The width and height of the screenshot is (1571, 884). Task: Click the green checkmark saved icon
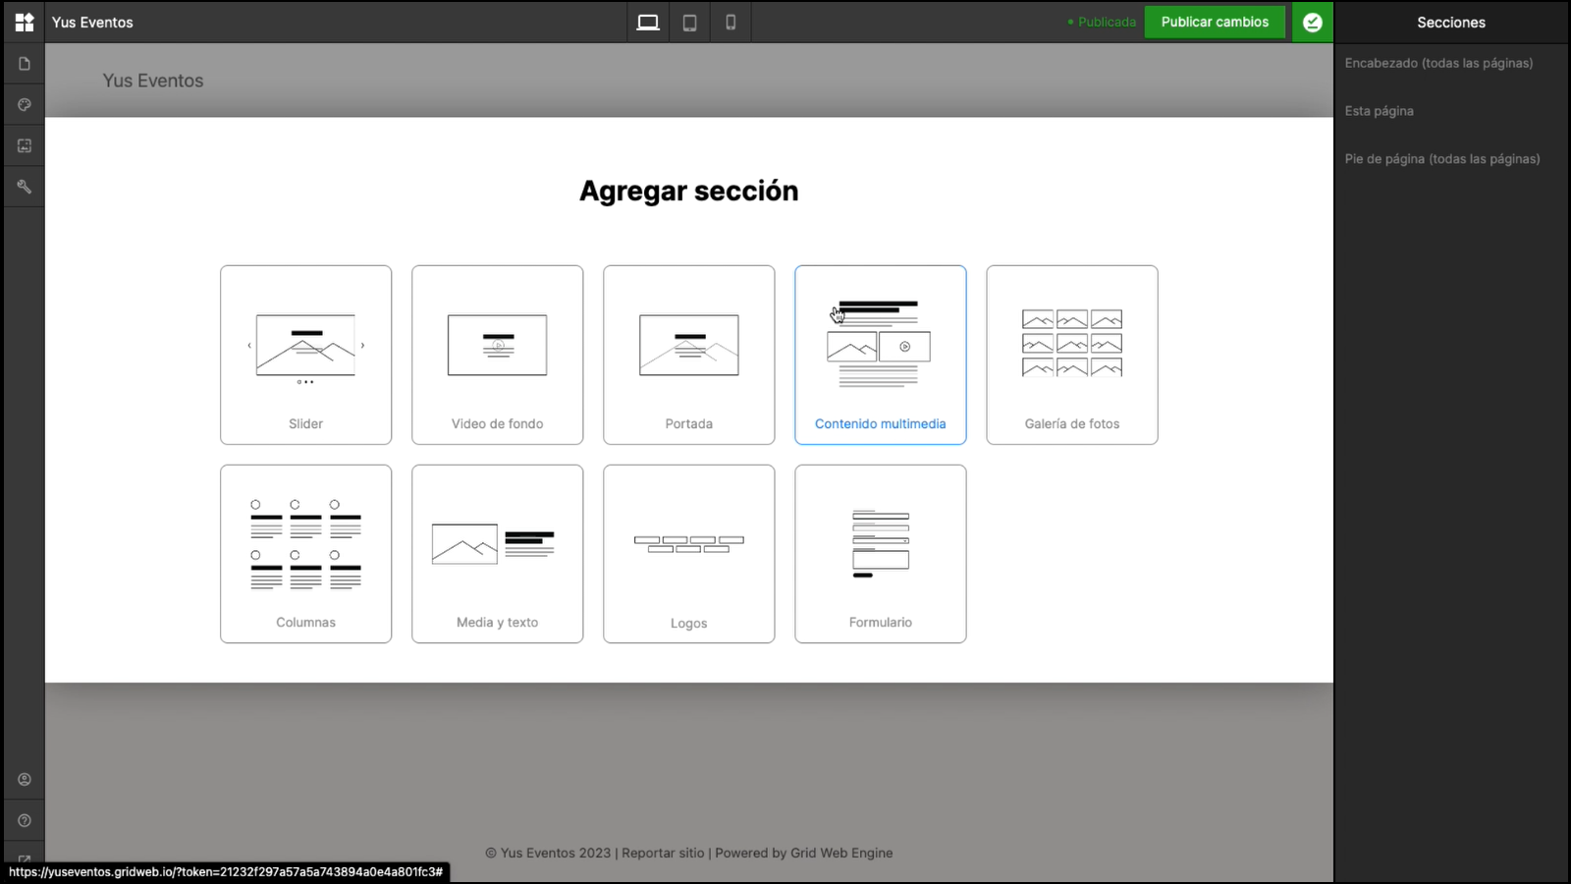[x=1313, y=22]
